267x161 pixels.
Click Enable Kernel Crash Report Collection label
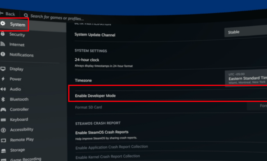108,157
